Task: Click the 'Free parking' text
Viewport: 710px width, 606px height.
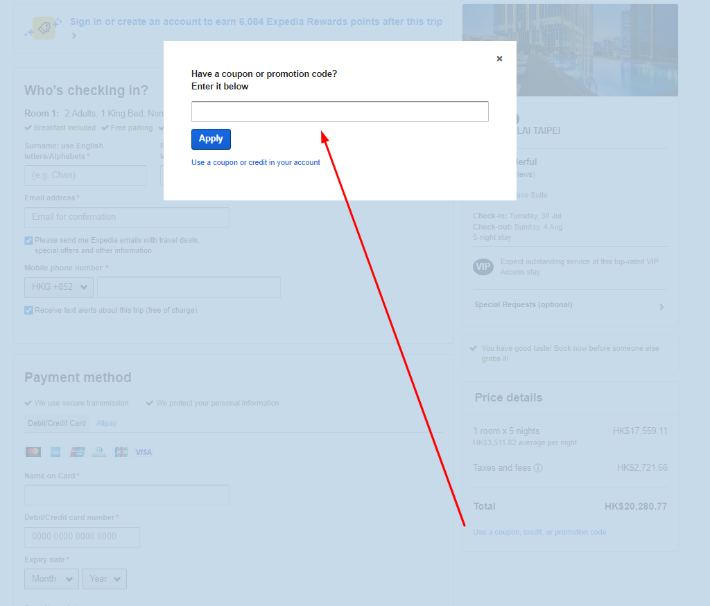Action: pos(132,128)
